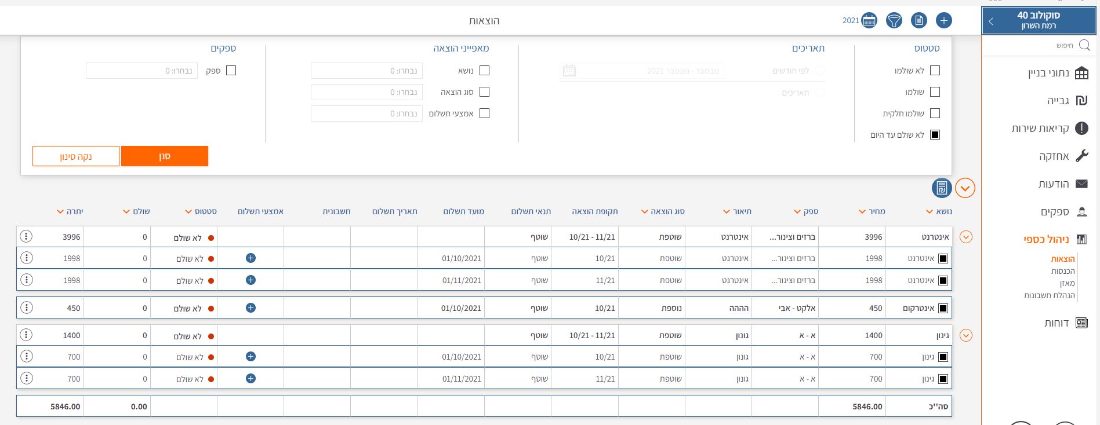1100x425 pixels.
Task: Click the blue shekel invoice icon above table
Action: tap(941, 188)
